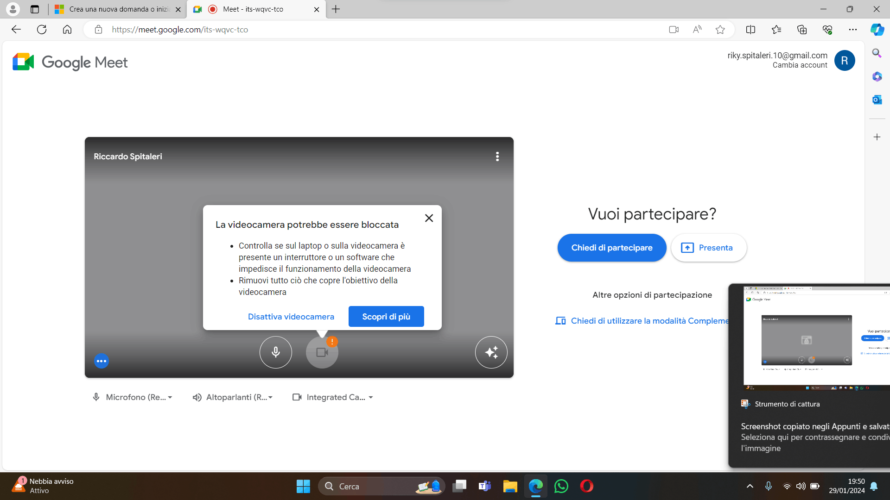Screen dimensions: 890x500
Task: Switch to the Crea una nuova domanda tab
Action: pyautogui.click(x=116, y=9)
